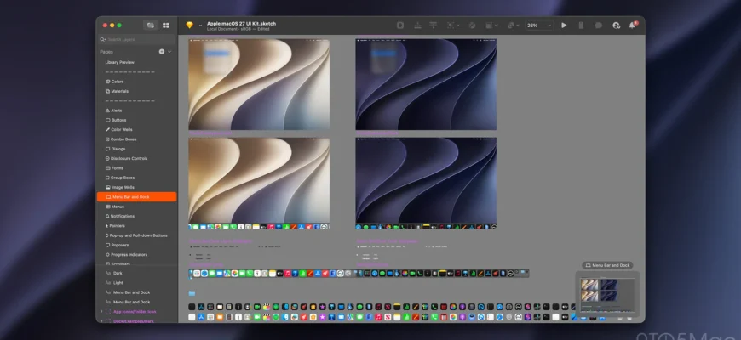Select the dark desktop artboard with dock
Image resolution: width=741 pixels, height=340 pixels.
coord(426,184)
